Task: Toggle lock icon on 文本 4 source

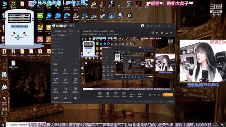Action: (56, 49)
